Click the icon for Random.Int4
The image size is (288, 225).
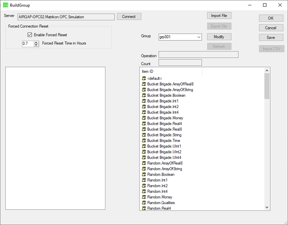pos(144,191)
